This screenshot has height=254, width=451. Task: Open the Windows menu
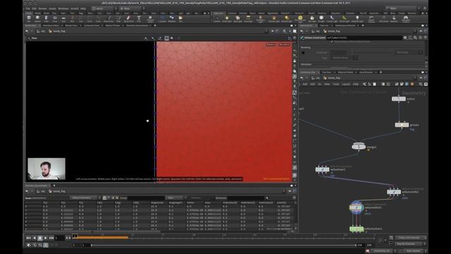[x=63, y=8]
